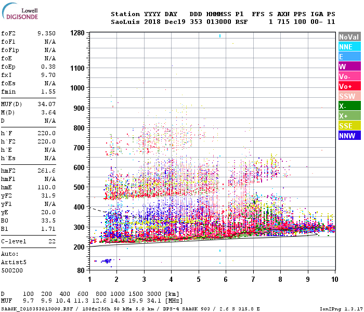Click the fmin value 1.55
The width and height of the screenshot is (364, 312).
(x=48, y=92)
